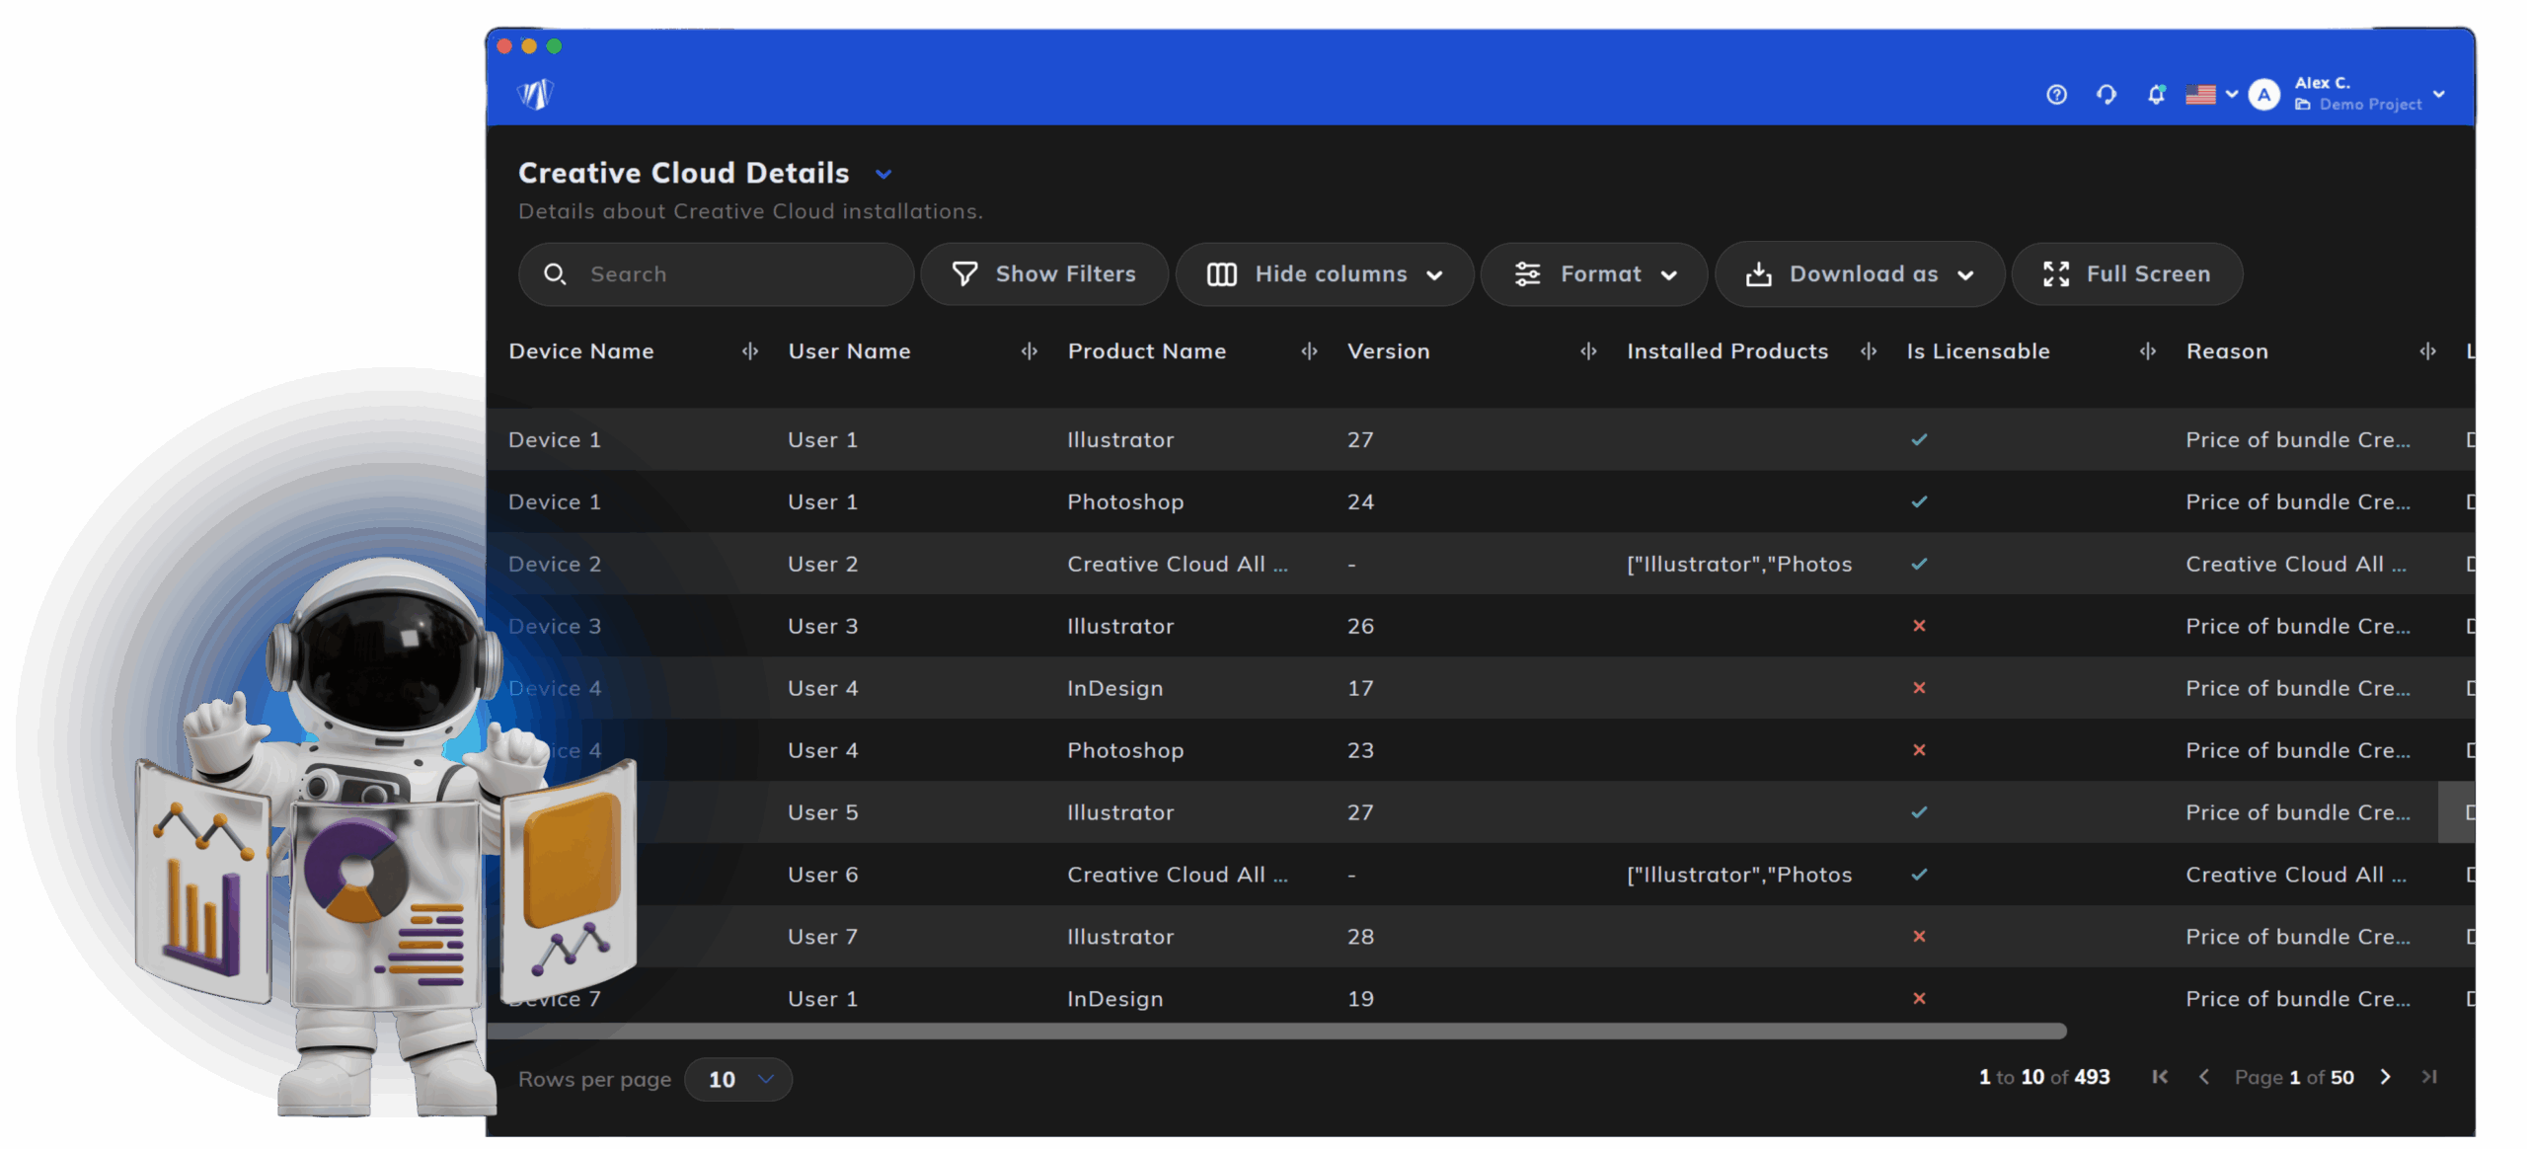Expand the Creative Cloud Details title dropdown
The height and width of the screenshot is (1149, 2527).
(x=883, y=173)
